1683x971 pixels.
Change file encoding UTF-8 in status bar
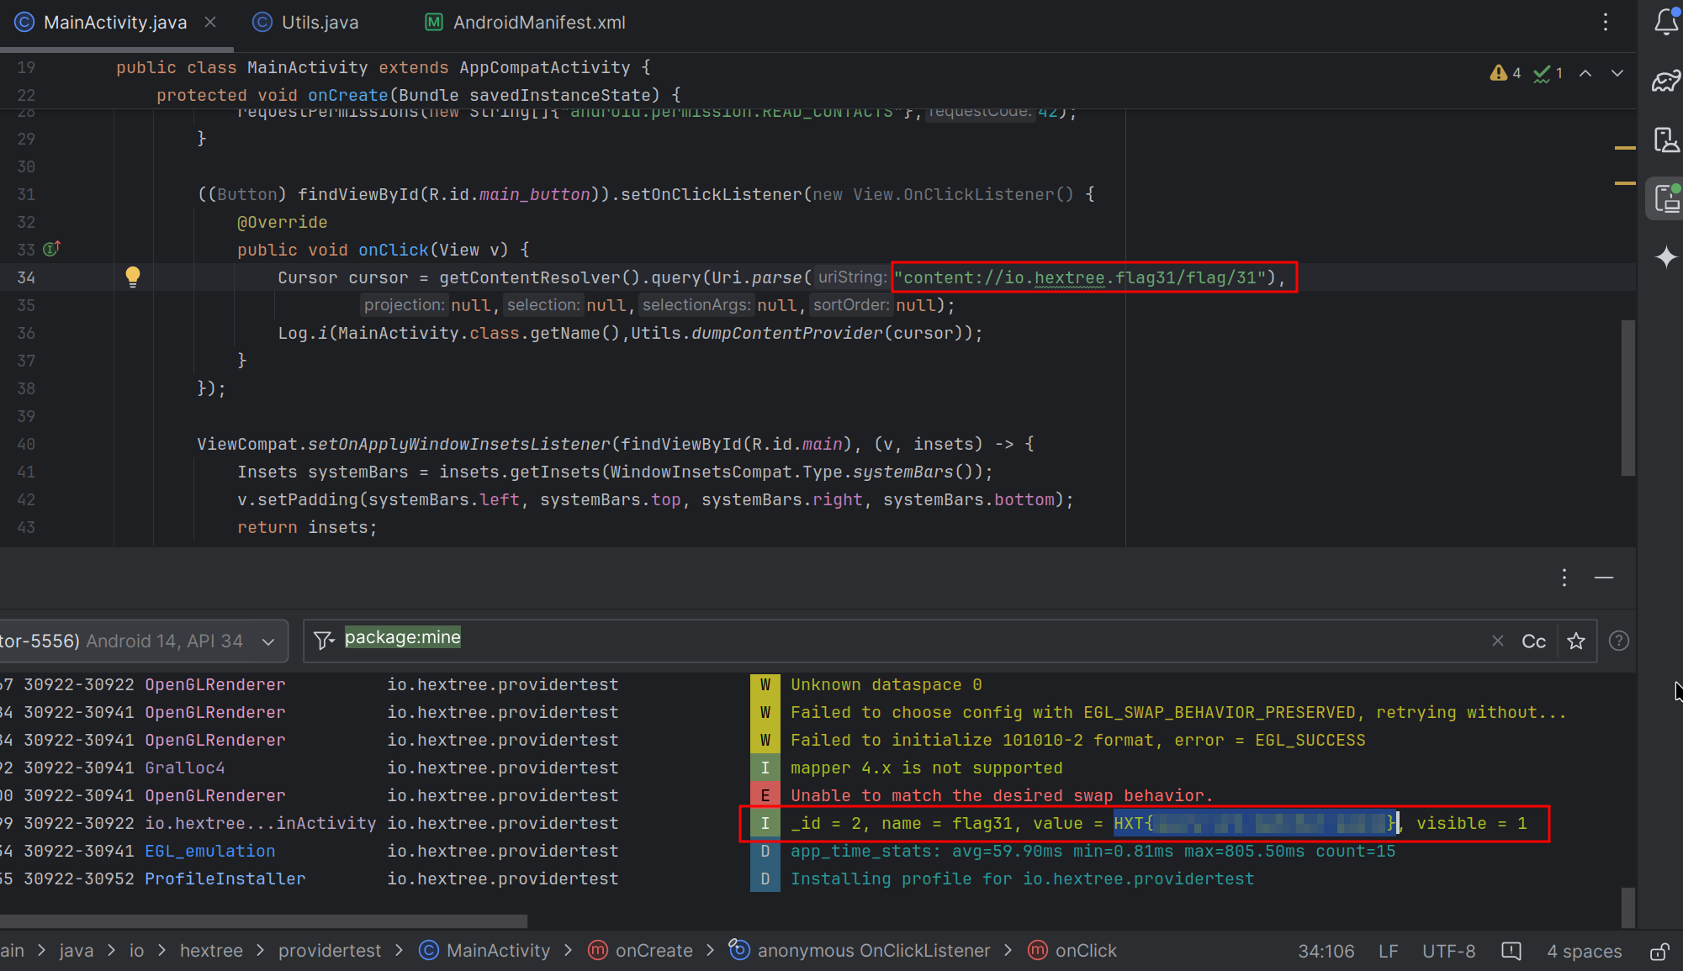(x=1448, y=951)
